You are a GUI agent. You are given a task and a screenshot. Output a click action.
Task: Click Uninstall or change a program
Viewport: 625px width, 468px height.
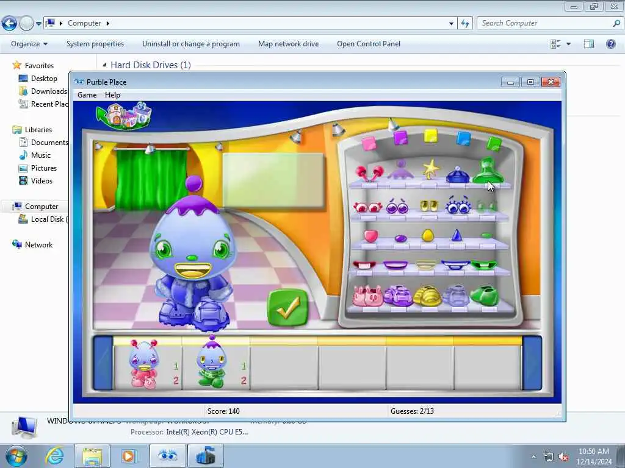pyautogui.click(x=191, y=44)
